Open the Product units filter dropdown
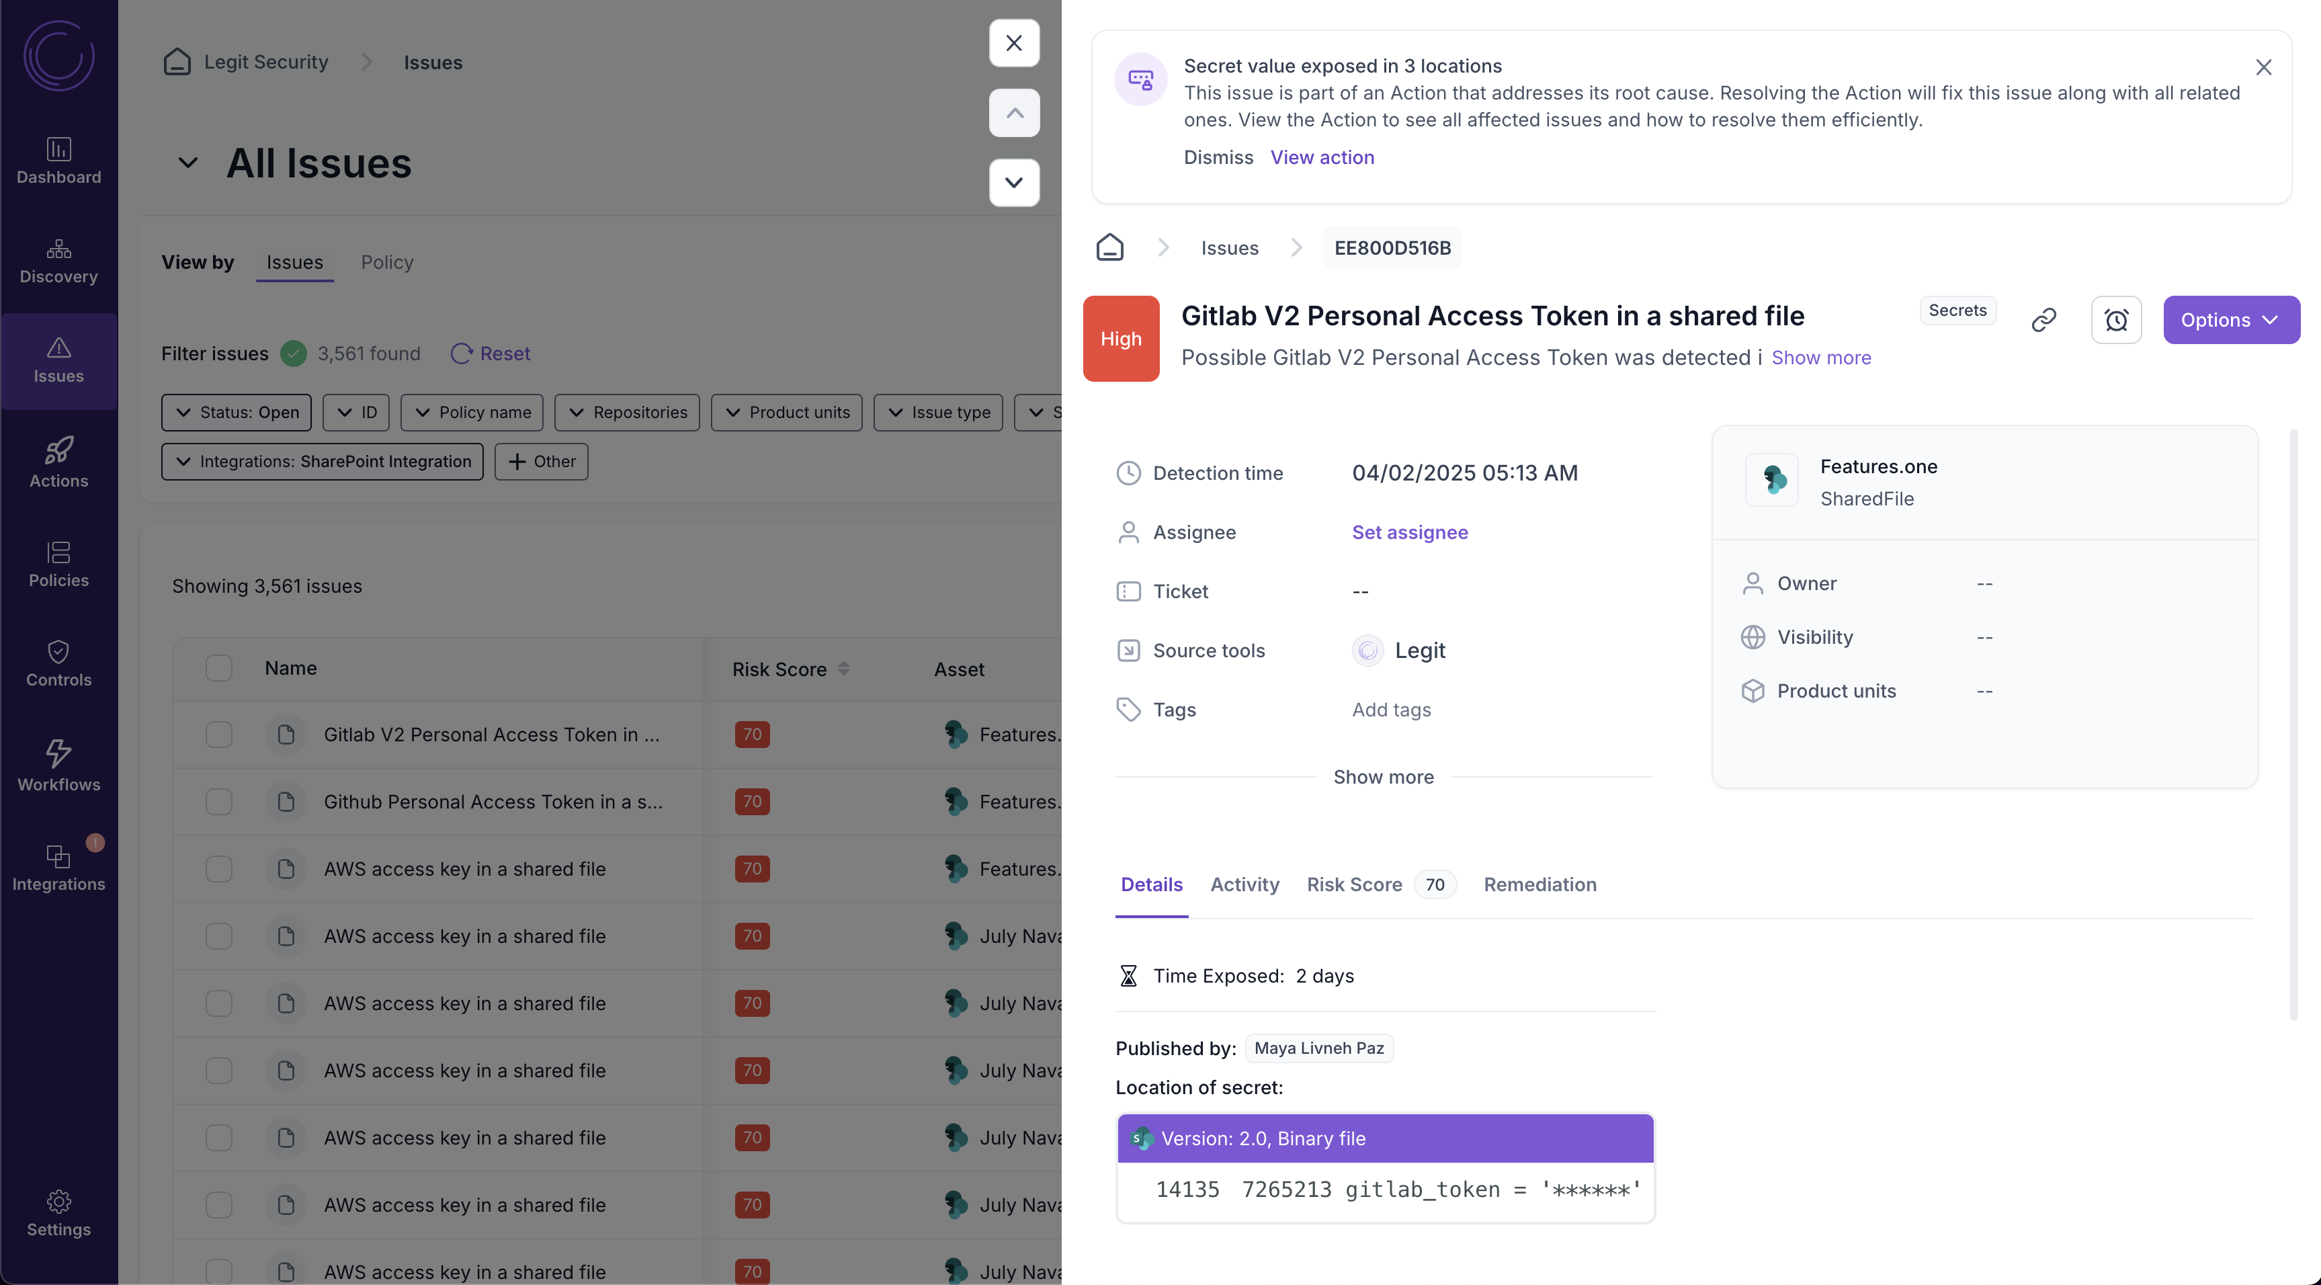 [x=787, y=412]
